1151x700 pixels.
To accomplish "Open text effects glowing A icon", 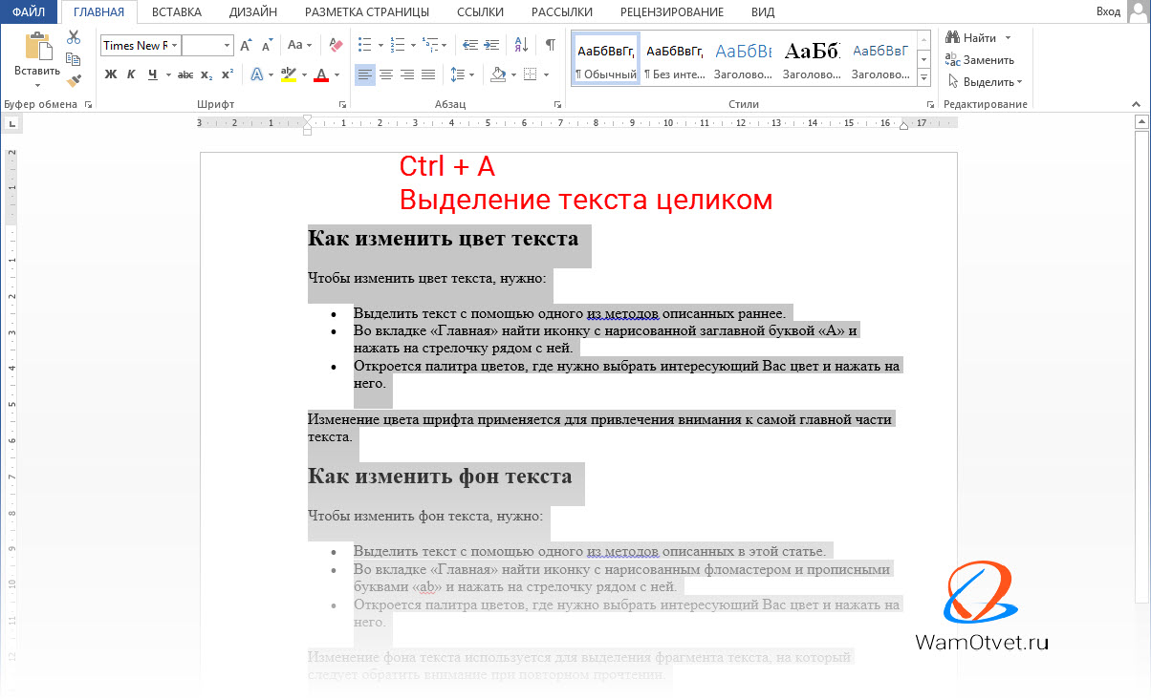I will pyautogui.click(x=256, y=74).
